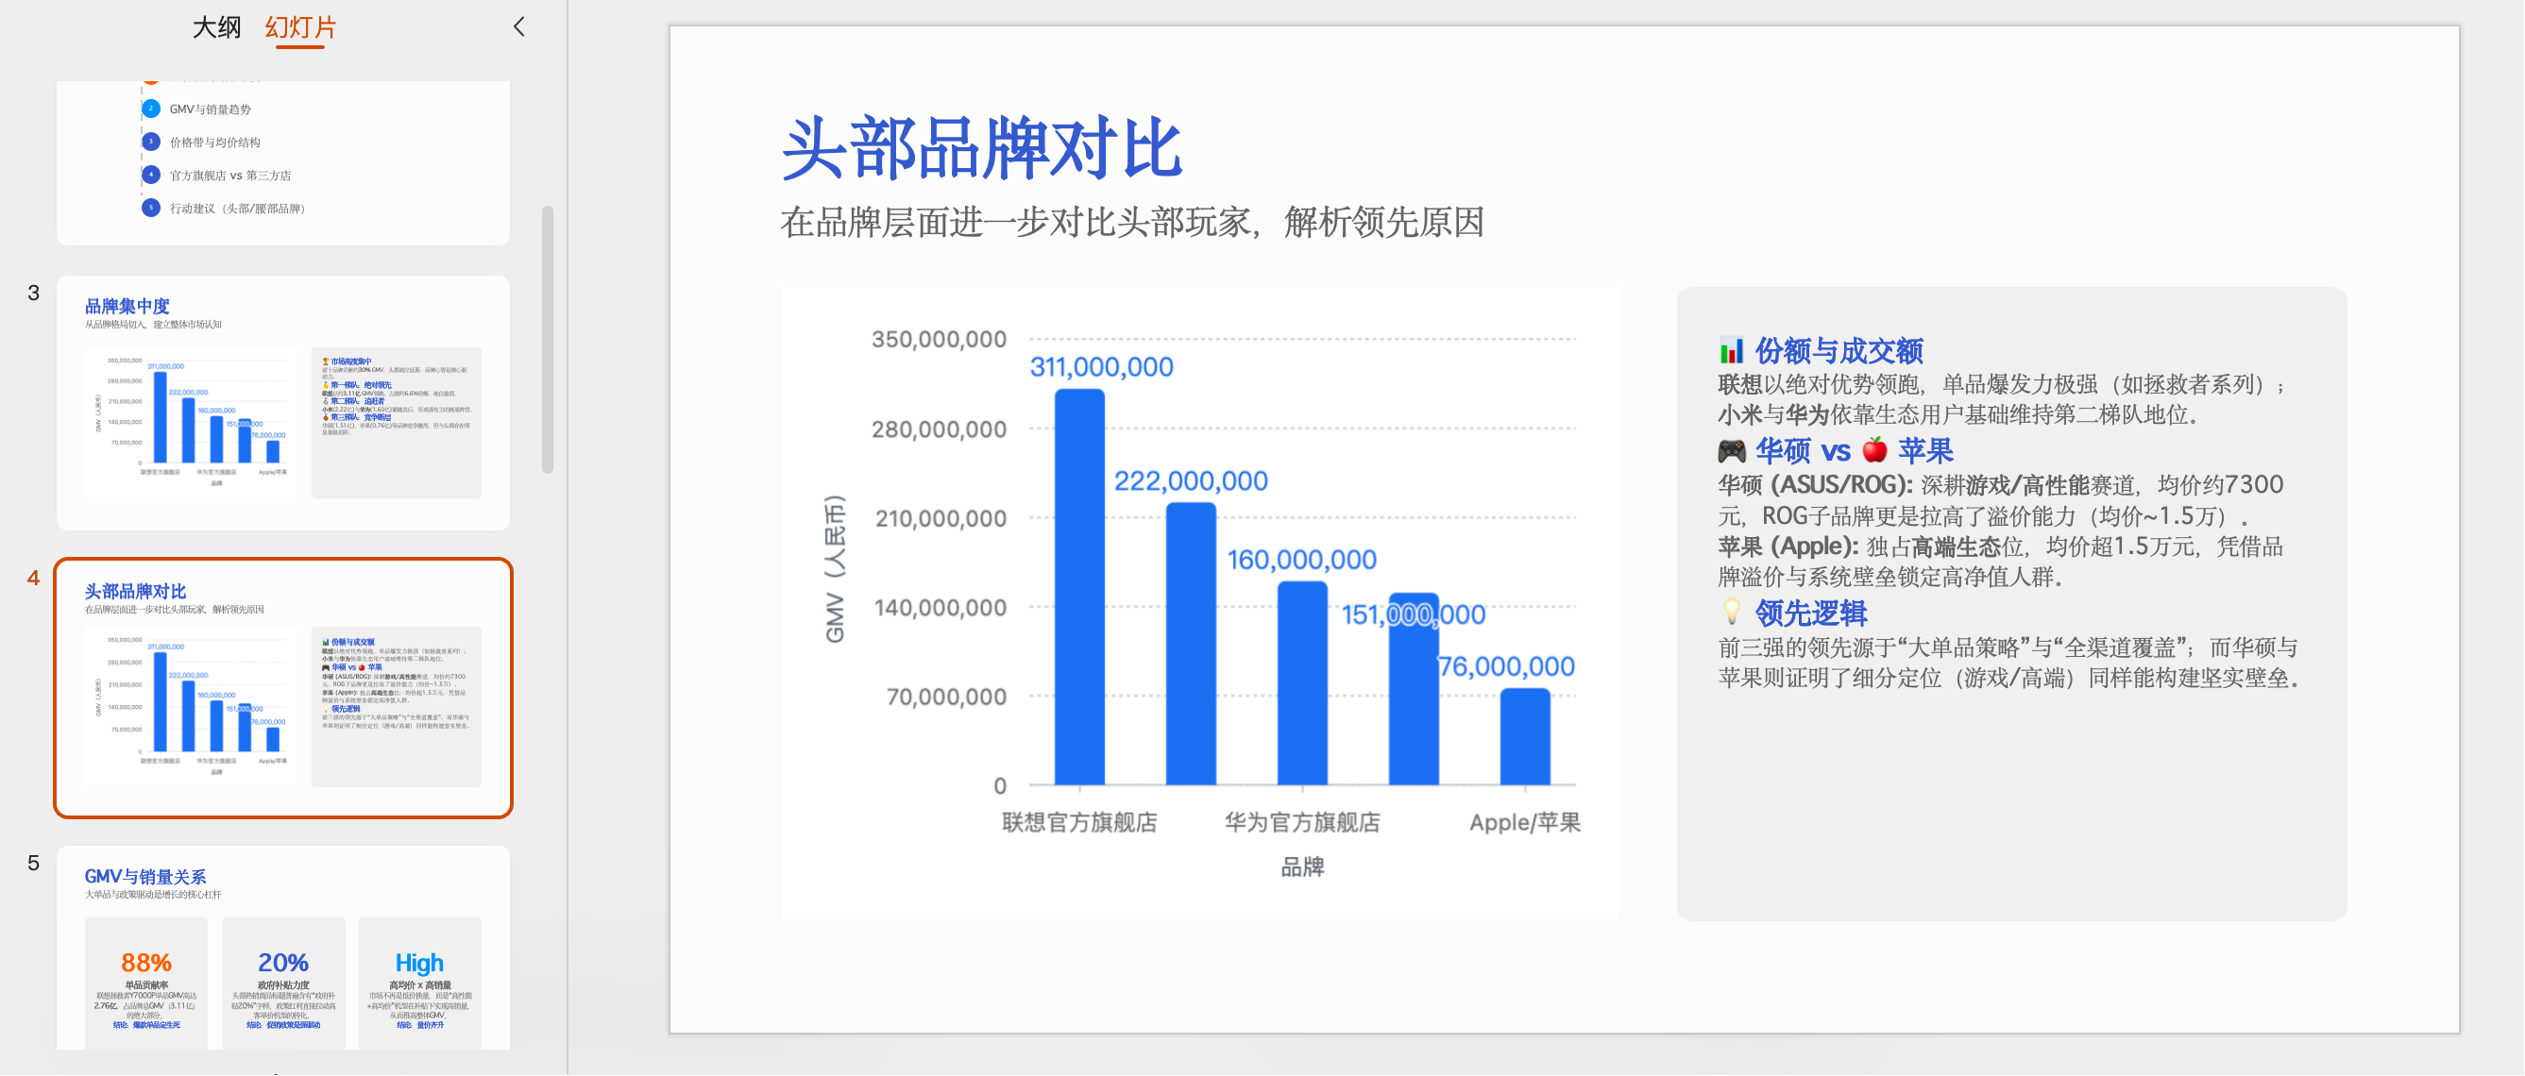2525x1076 pixels.
Task: Collapse the slide thumbnail panel with chevron
Action: [x=518, y=26]
